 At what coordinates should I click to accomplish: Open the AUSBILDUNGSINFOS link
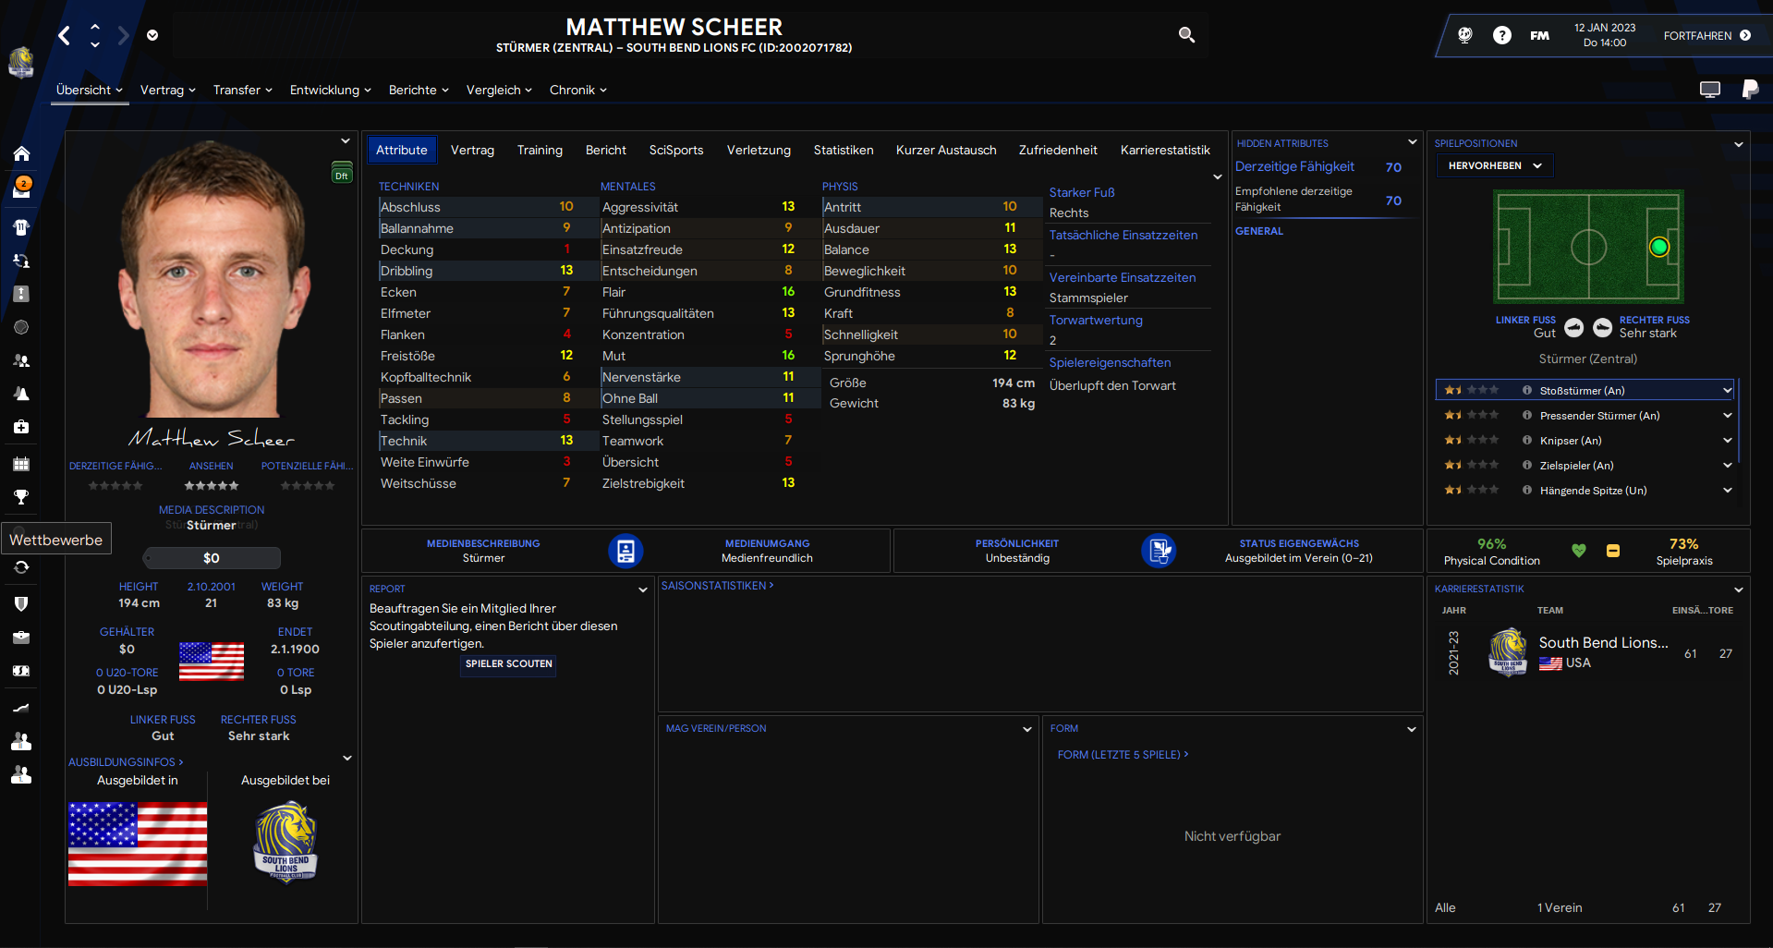[126, 762]
